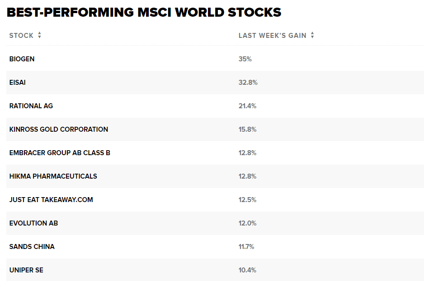The image size is (424, 281).
Task: Select the BIOGEN row name
Action: tap(22, 59)
